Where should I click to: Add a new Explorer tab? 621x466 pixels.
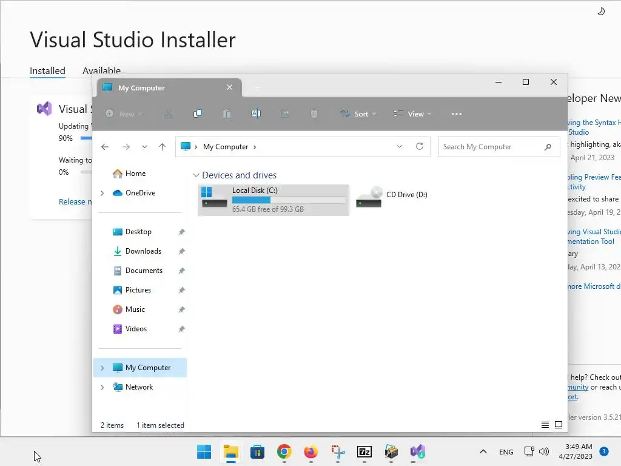[x=257, y=87]
